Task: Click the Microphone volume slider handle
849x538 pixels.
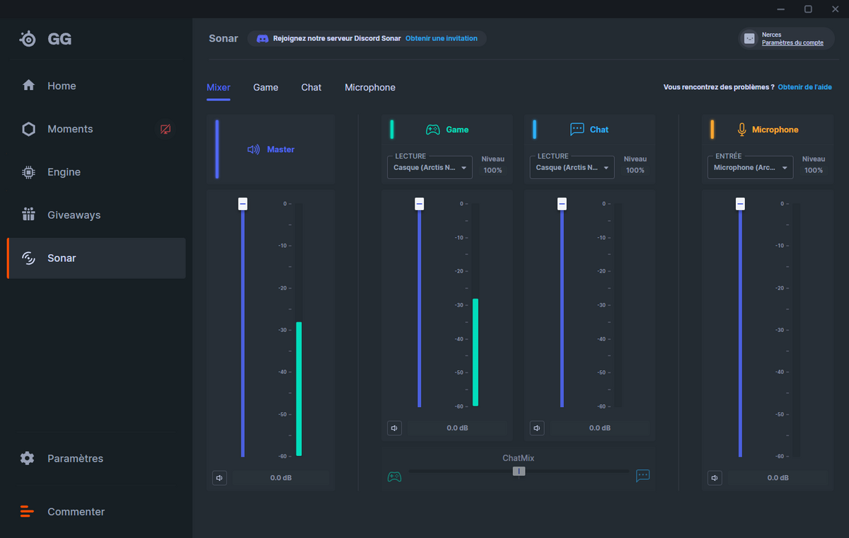Action: (740, 204)
